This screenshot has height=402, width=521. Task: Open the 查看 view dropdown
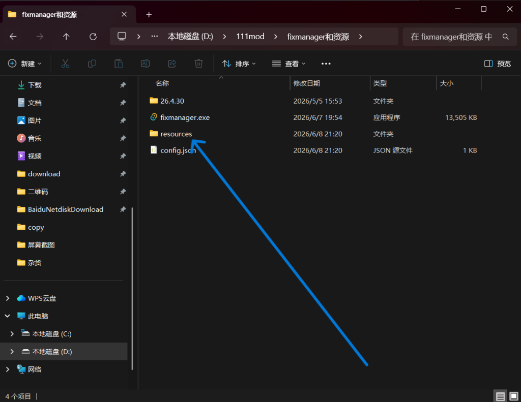[288, 64]
